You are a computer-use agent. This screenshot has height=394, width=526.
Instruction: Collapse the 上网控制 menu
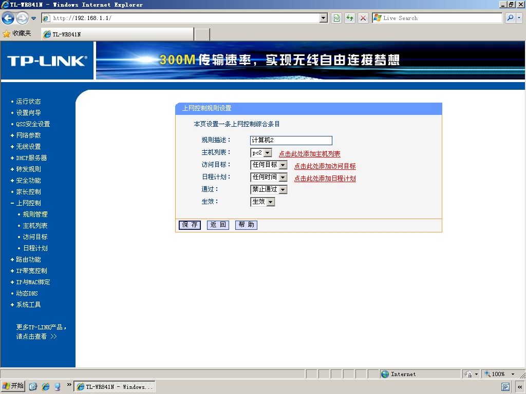pos(28,203)
